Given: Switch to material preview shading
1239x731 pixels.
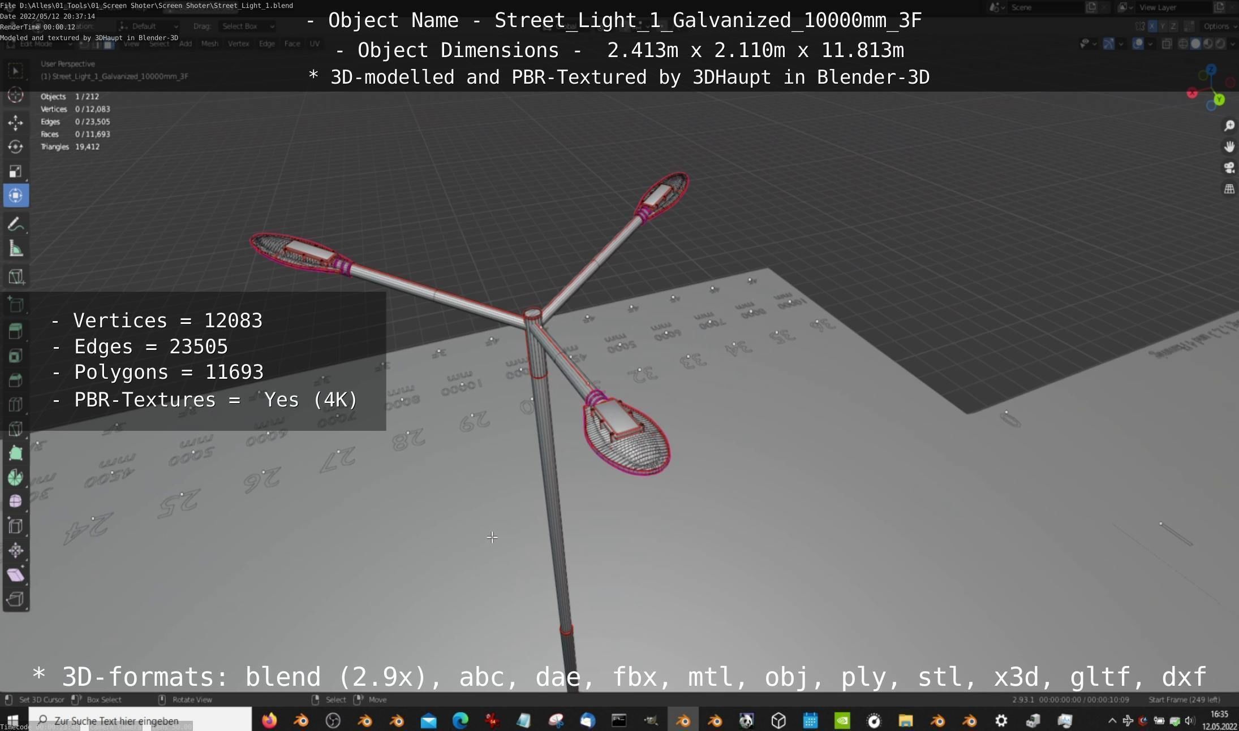Looking at the screenshot, I should [x=1207, y=44].
